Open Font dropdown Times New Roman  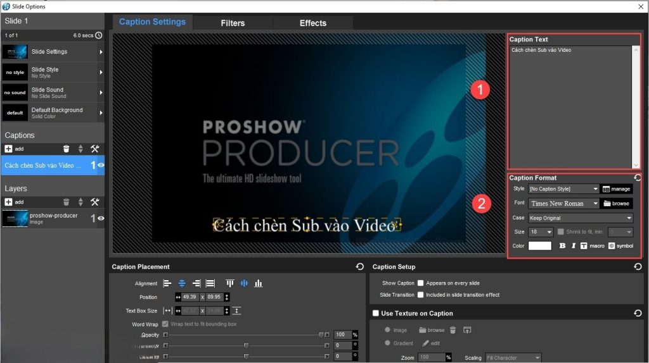pos(563,203)
